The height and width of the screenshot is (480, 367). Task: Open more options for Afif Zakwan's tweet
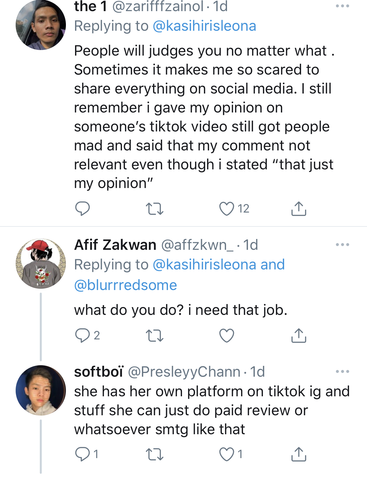[x=343, y=245]
